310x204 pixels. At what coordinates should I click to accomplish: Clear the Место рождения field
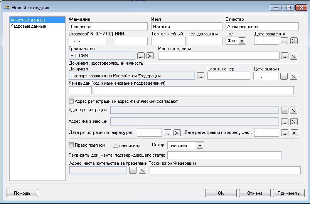293,56
